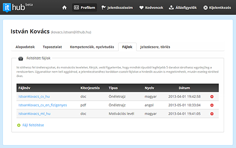Click the date 2013-04-01 19:42:58
The image size is (236, 148).
coord(184,97)
